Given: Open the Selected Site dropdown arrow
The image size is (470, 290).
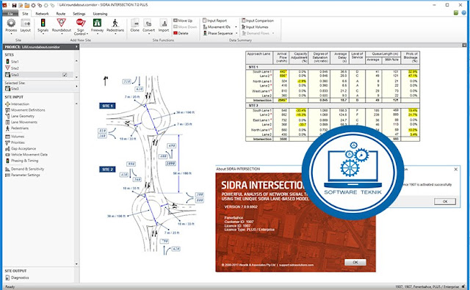Looking at the screenshot, I should pos(76,87).
